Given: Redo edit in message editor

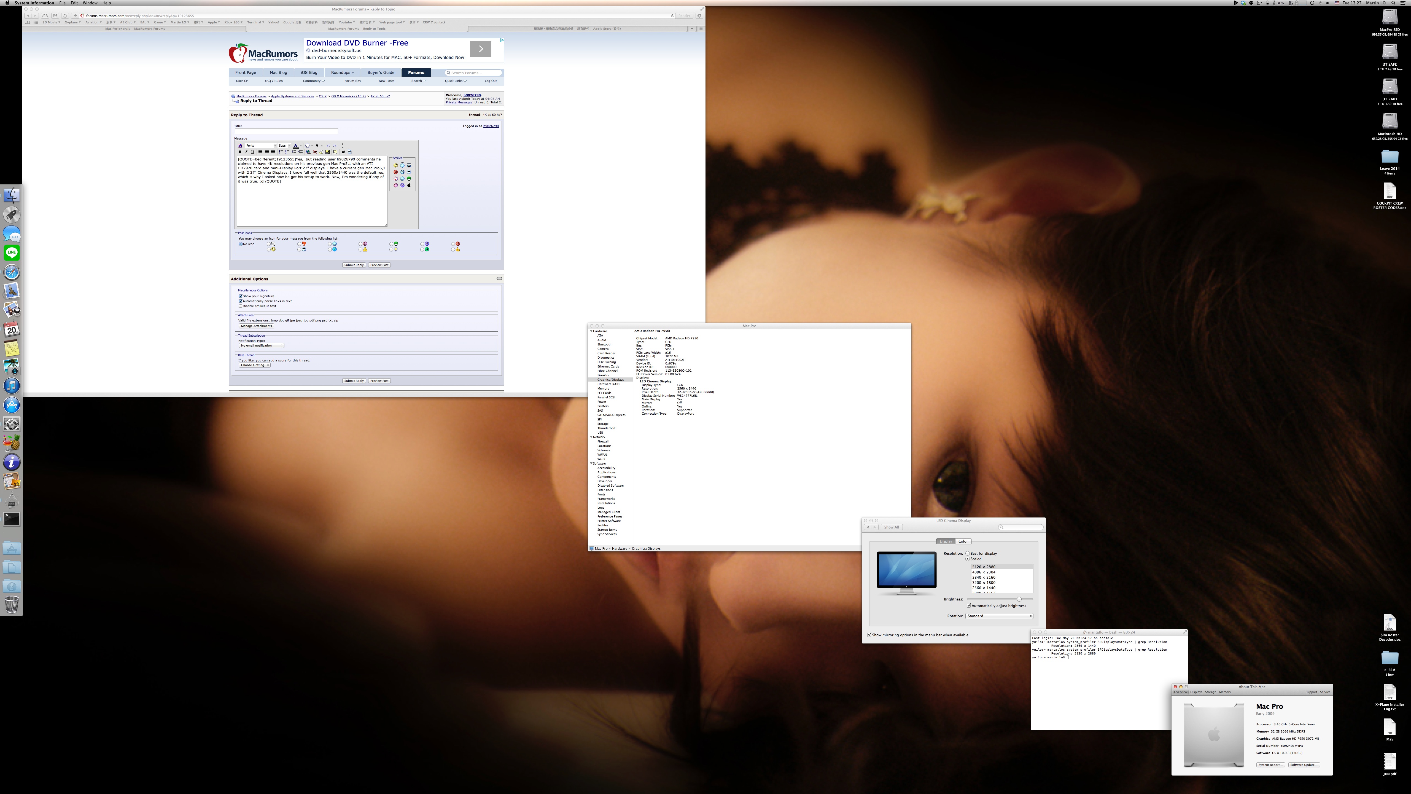Looking at the screenshot, I should point(335,146).
